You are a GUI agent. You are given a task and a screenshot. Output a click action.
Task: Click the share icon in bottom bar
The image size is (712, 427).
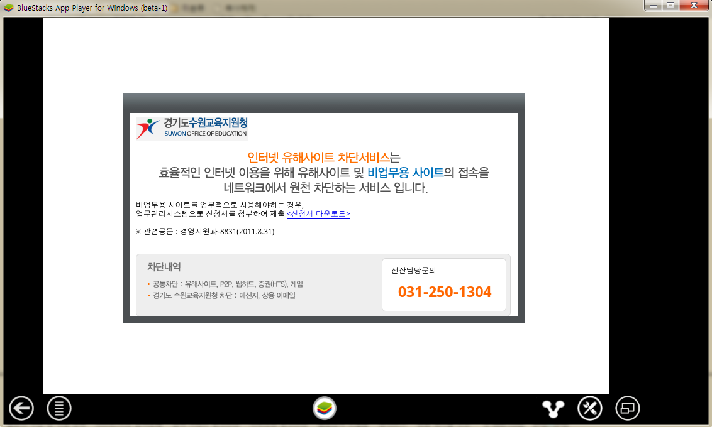[x=553, y=409]
